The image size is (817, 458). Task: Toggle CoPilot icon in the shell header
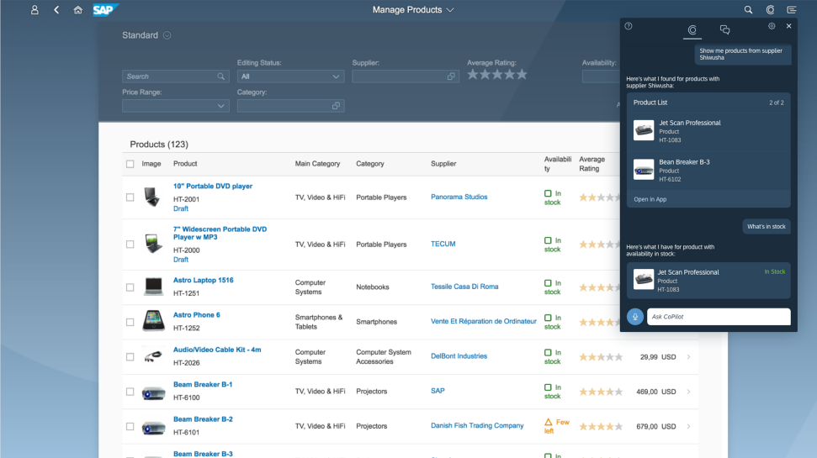pos(770,10)
